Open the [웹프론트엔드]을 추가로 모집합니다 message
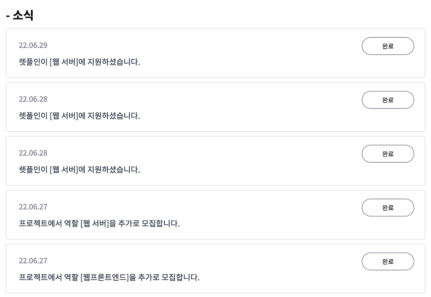431x297 pixels. 109,278
